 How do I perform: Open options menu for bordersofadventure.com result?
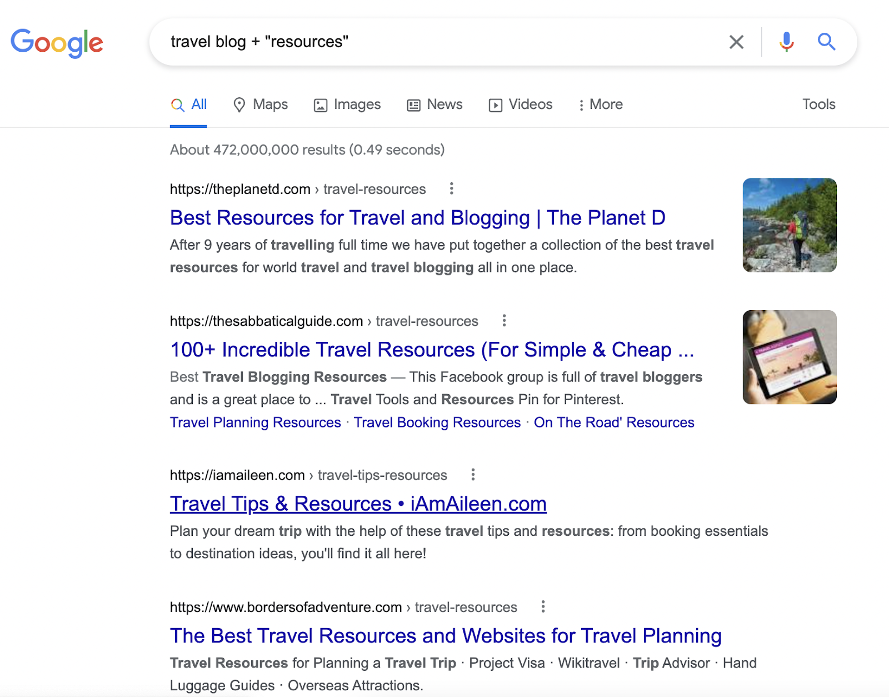tap(543, 606)
